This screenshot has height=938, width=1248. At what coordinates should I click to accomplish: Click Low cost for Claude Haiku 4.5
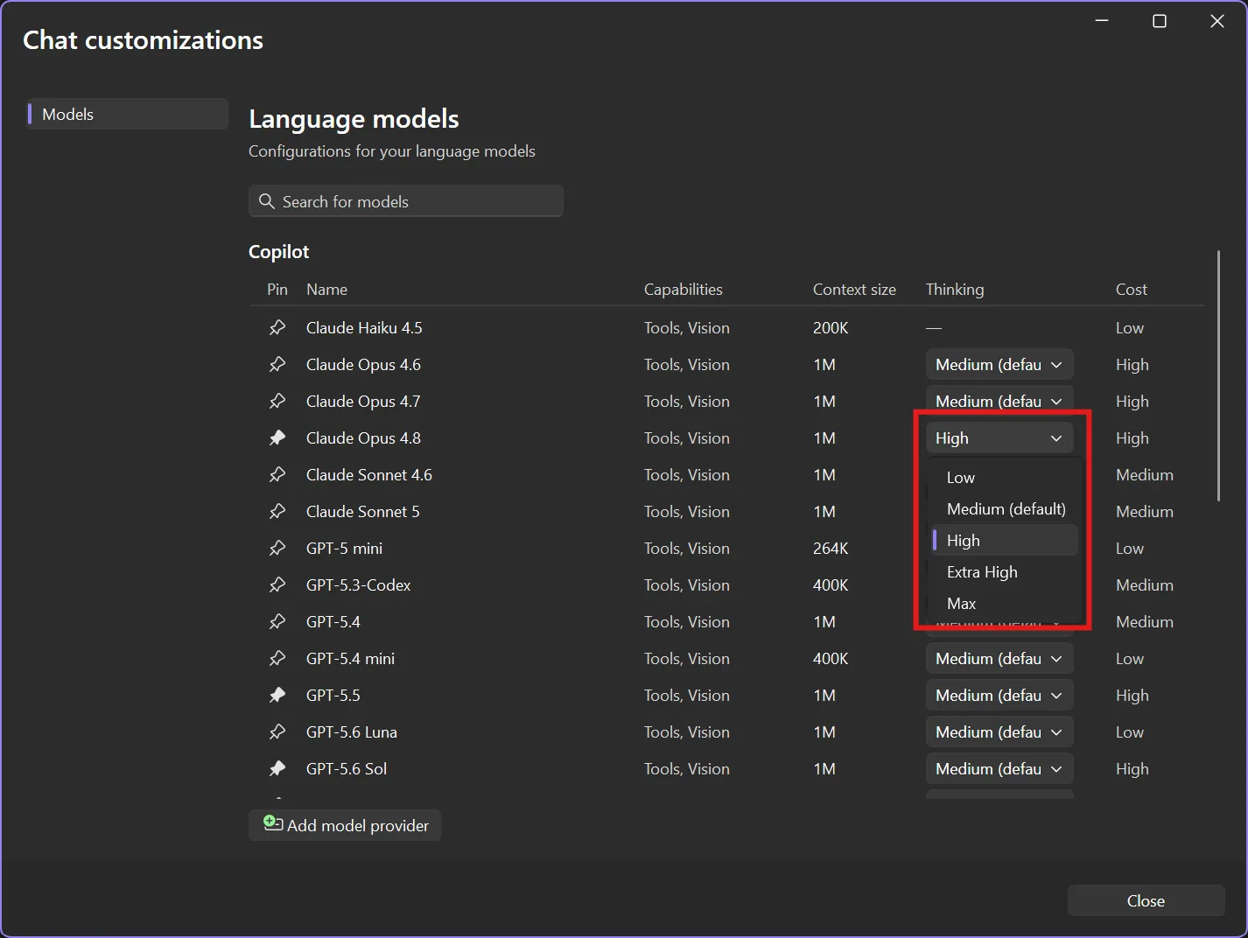[1130, 328]
